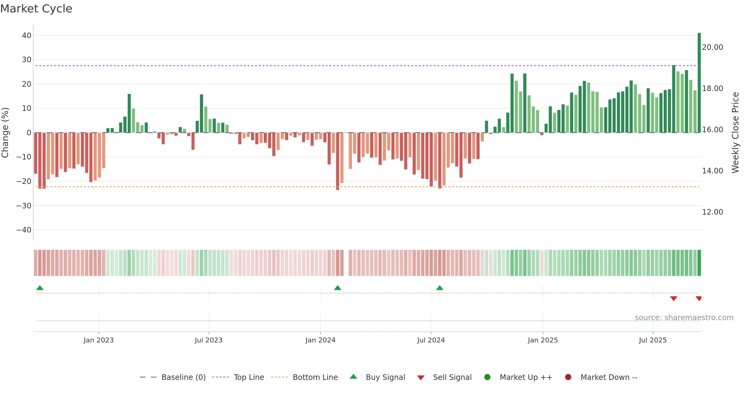Click the dark red Market Down circle icon
The width and height of the screenshot is (744, 418).
click(x=568, y=377)
